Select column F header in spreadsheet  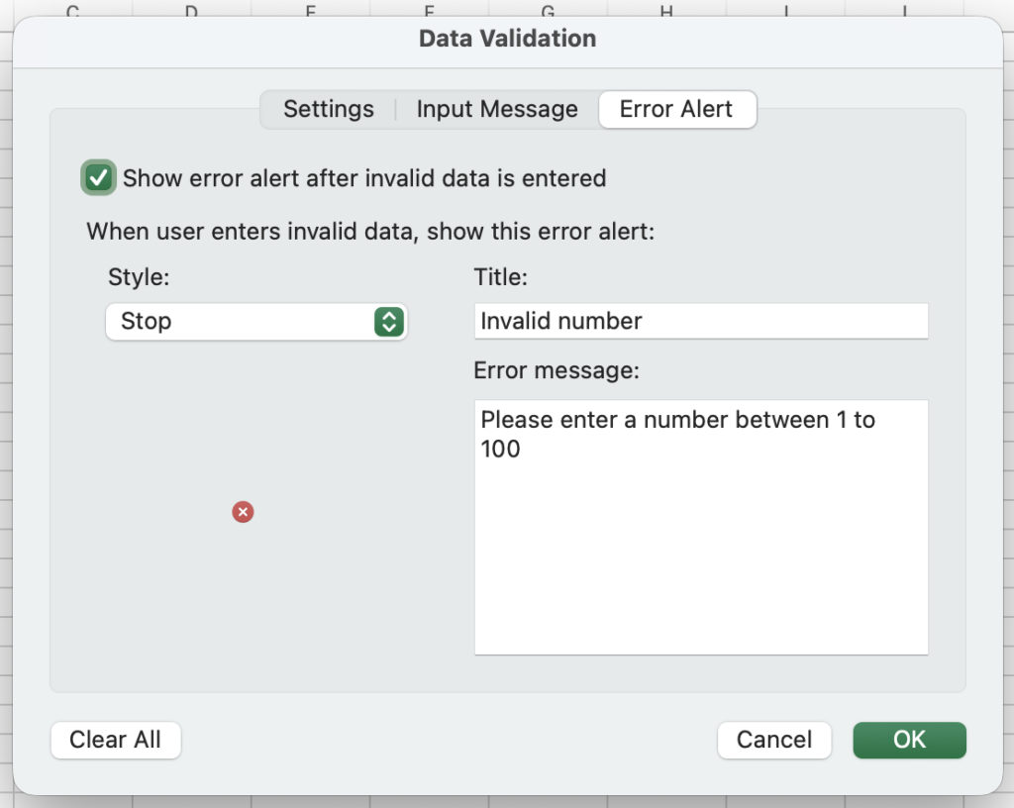(x=429, y=10)
